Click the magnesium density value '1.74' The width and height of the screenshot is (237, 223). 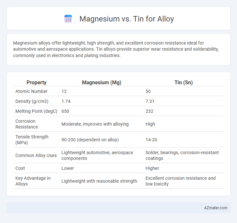pyautogui.click(x=66, y=101)
